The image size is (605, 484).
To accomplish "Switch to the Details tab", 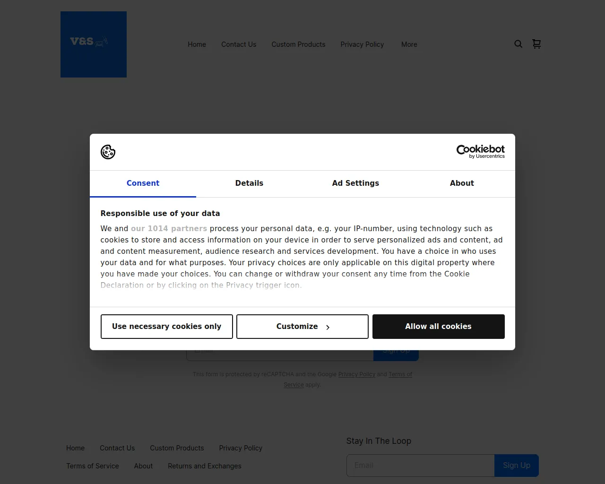I will tap(249, 183).
